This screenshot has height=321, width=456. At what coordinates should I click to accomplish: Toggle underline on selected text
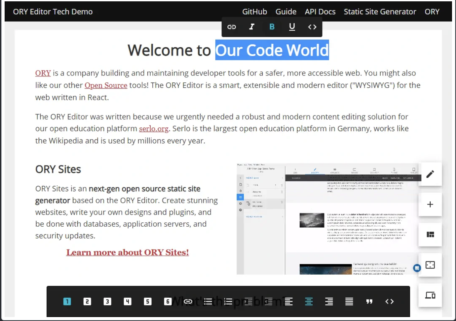tap(292, 27)
